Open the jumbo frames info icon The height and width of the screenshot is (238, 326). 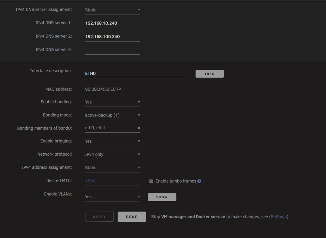point(199,181)
